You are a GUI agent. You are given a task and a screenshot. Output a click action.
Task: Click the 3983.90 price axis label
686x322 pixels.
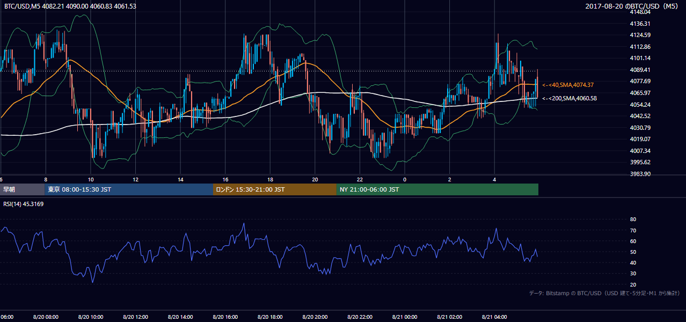pos(640,174)
